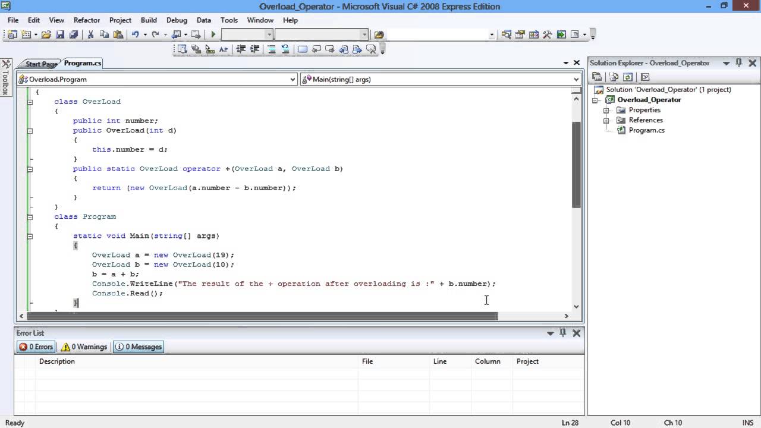Expand the Properties node in Solution Explorer

606,110
